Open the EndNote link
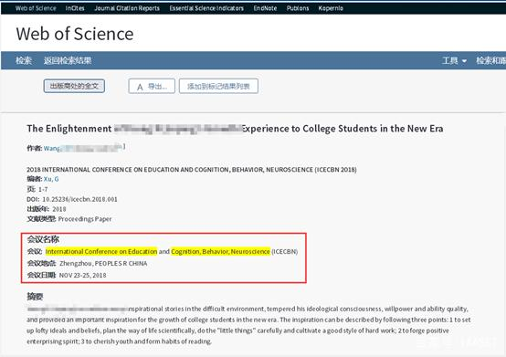Screen dimensions: 506x357 coord(265,8)
